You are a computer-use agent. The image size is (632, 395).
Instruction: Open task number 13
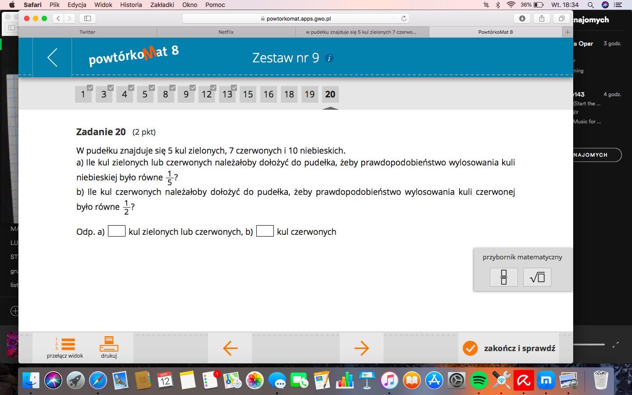(x=227, y=94)
